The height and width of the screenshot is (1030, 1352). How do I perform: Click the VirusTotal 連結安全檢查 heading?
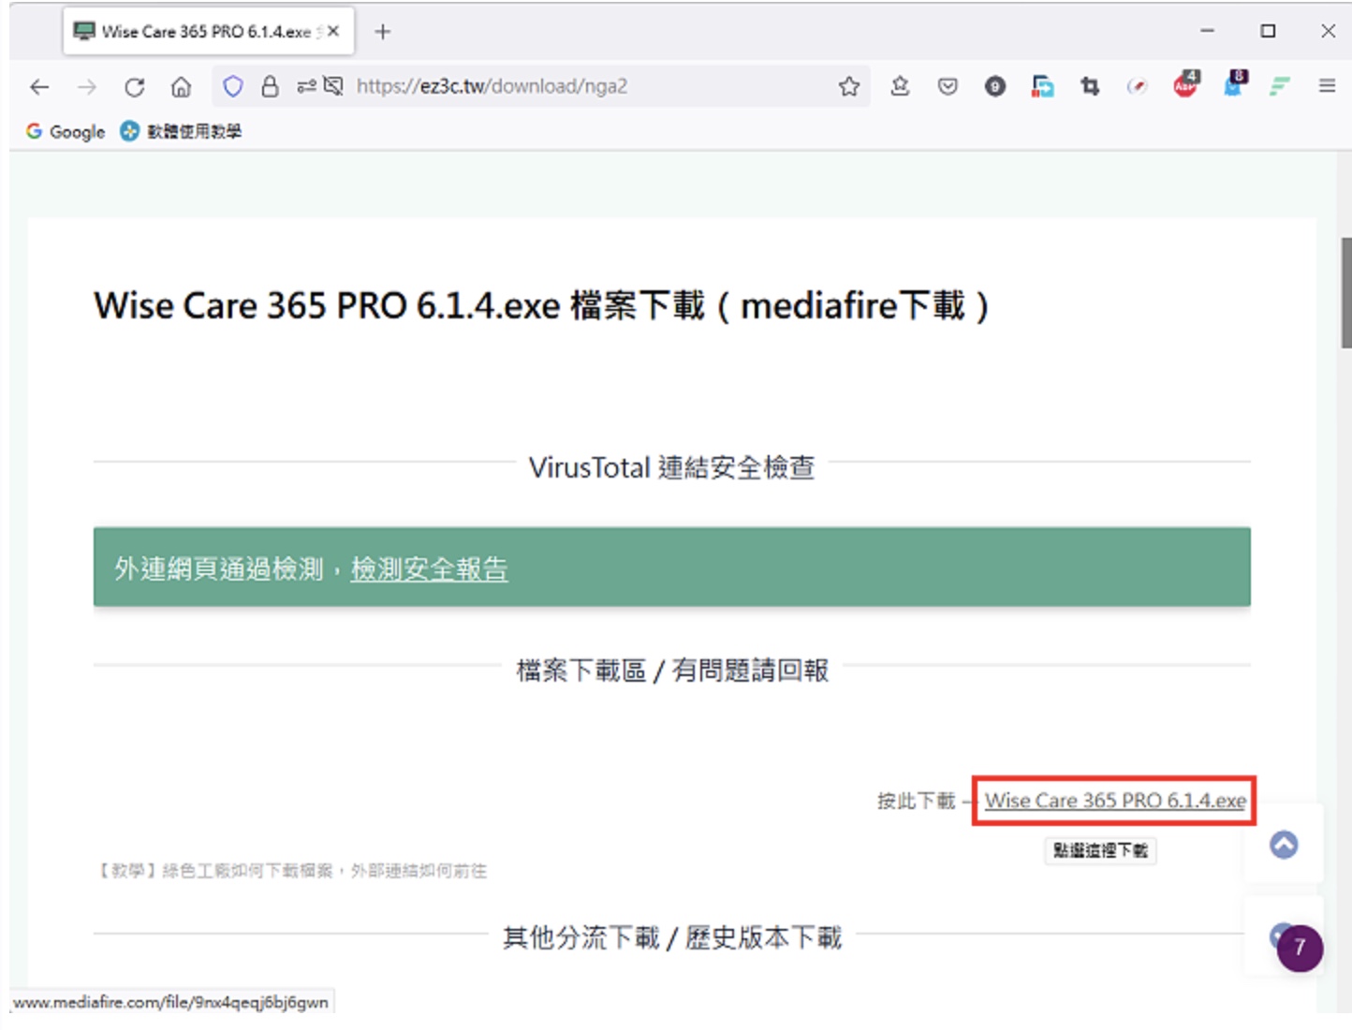coord(671,466)
